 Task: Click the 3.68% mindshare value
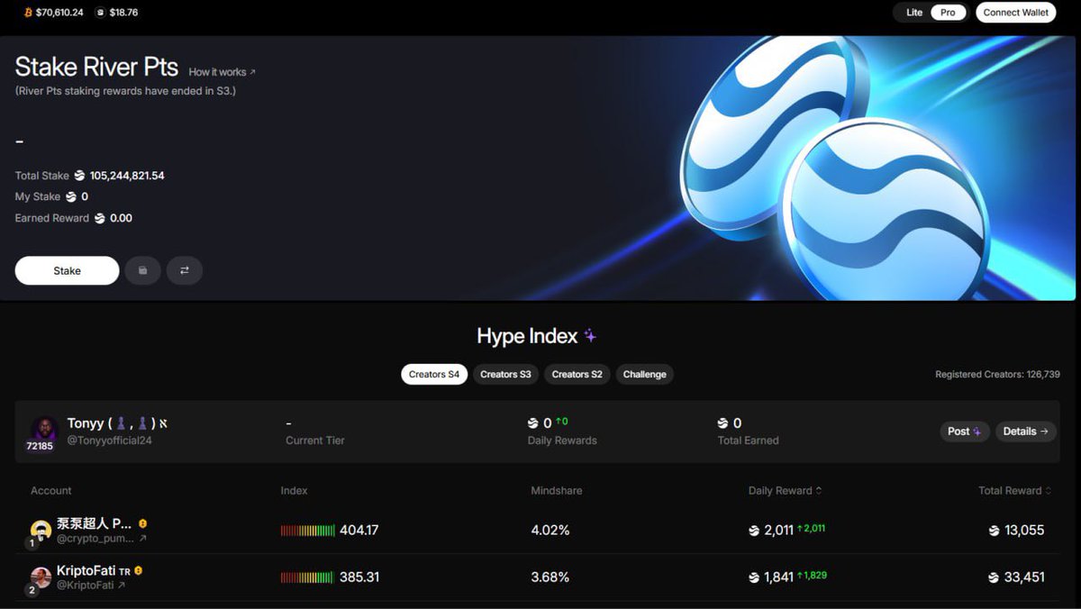coord(550,577)
